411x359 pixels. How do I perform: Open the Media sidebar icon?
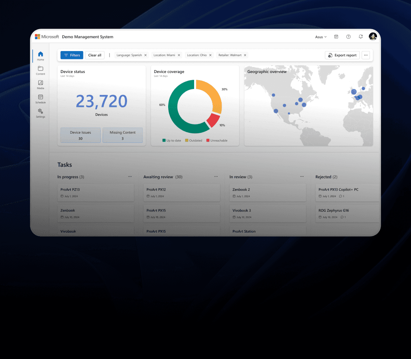pyautogui.click(x=40, y=83)
